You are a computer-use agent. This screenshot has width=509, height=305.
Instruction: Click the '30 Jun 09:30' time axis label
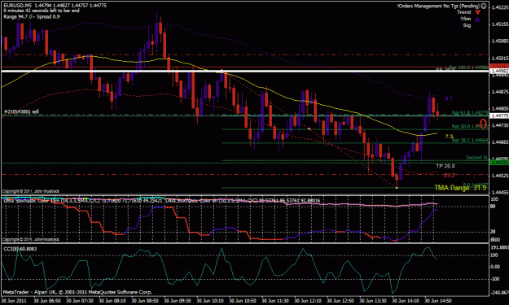[178, 301]
